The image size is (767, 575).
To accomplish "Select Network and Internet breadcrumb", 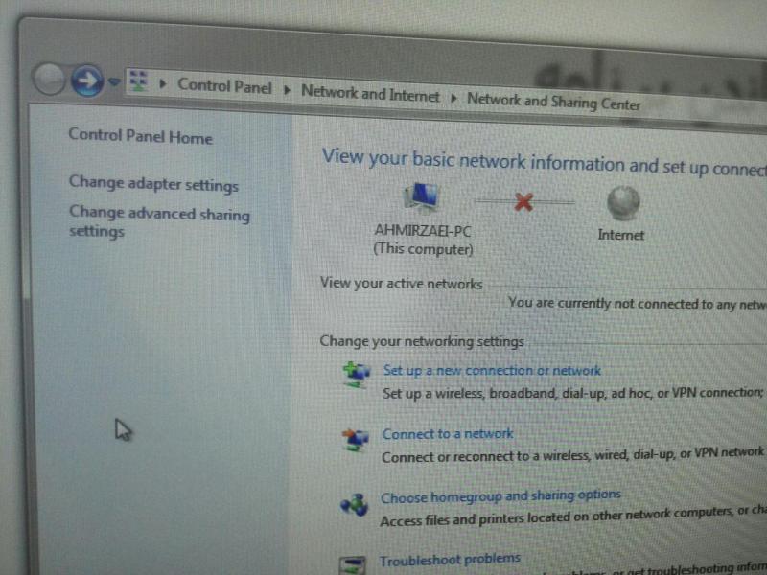I will coord(370,93).
